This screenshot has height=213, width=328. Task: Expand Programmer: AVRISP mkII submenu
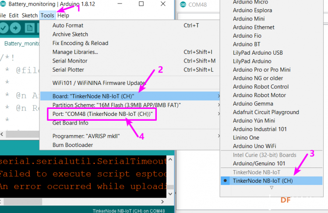click(x=130, y=136)
